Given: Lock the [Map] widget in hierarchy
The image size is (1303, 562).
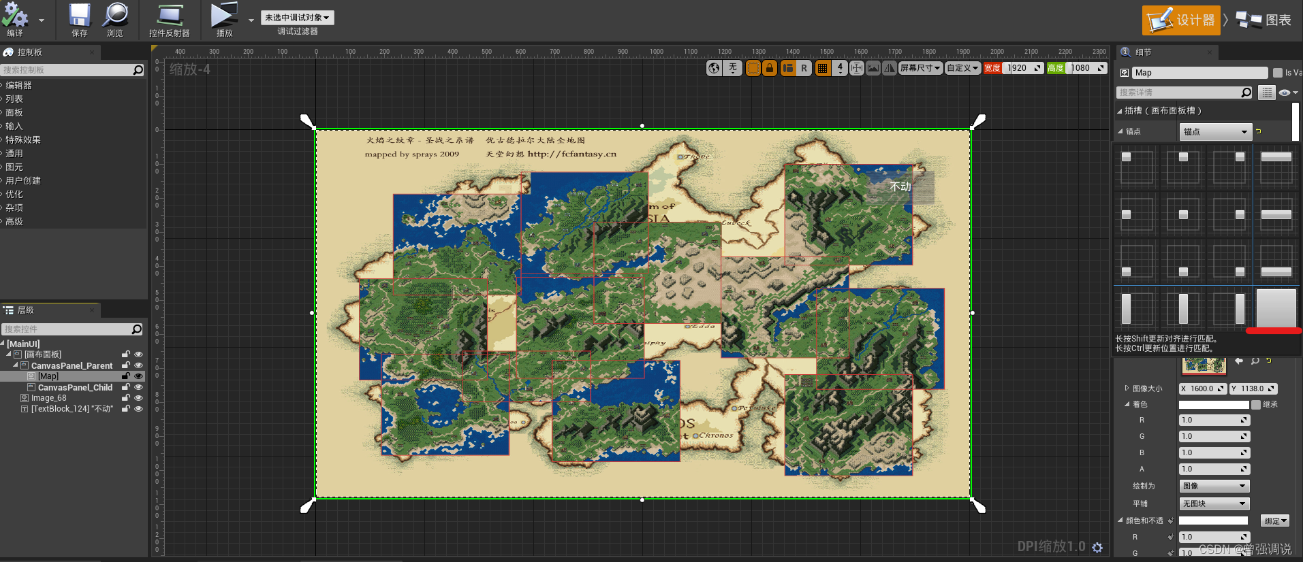Looking at the screenshot, I should coord(126,376).
